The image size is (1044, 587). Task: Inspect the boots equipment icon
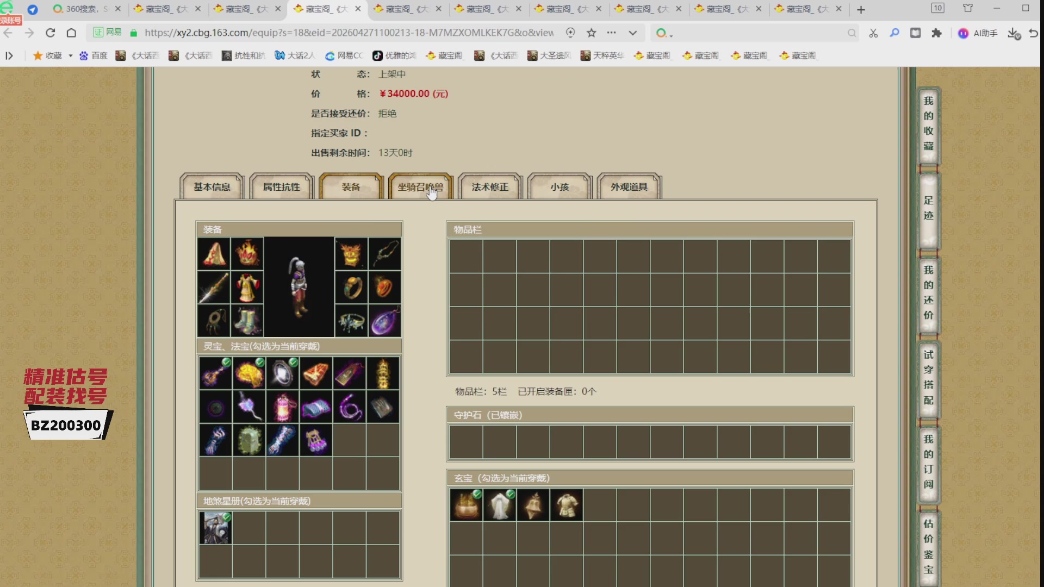(x=247, y=321)
